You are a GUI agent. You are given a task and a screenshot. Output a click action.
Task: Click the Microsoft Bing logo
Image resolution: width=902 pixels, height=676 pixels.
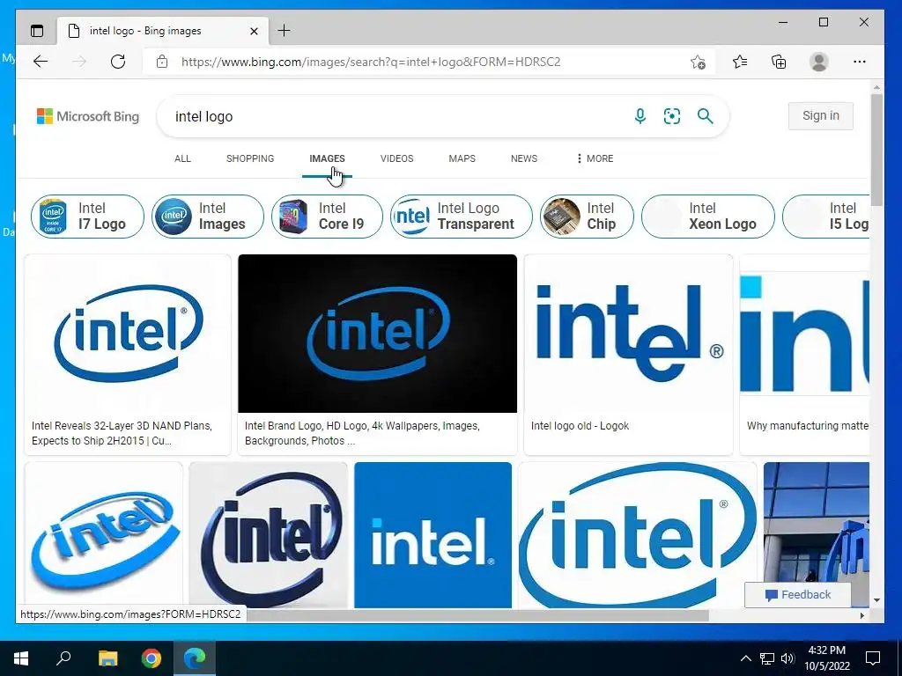[88, 116]
